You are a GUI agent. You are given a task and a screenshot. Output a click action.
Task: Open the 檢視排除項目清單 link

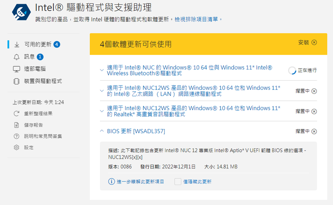196,19
